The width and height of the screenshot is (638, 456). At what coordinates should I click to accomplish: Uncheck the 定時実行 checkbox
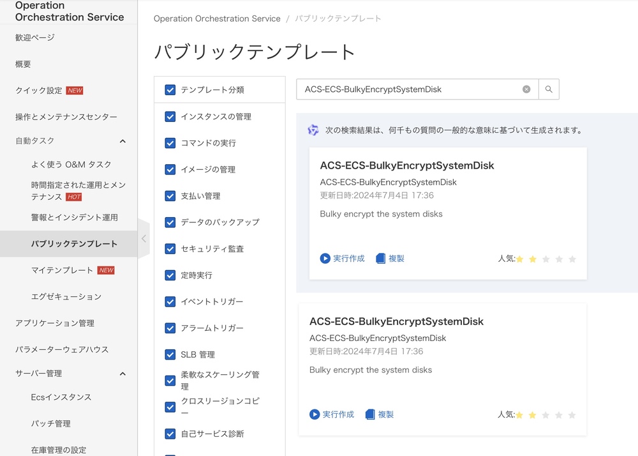[x=170, y=275]
